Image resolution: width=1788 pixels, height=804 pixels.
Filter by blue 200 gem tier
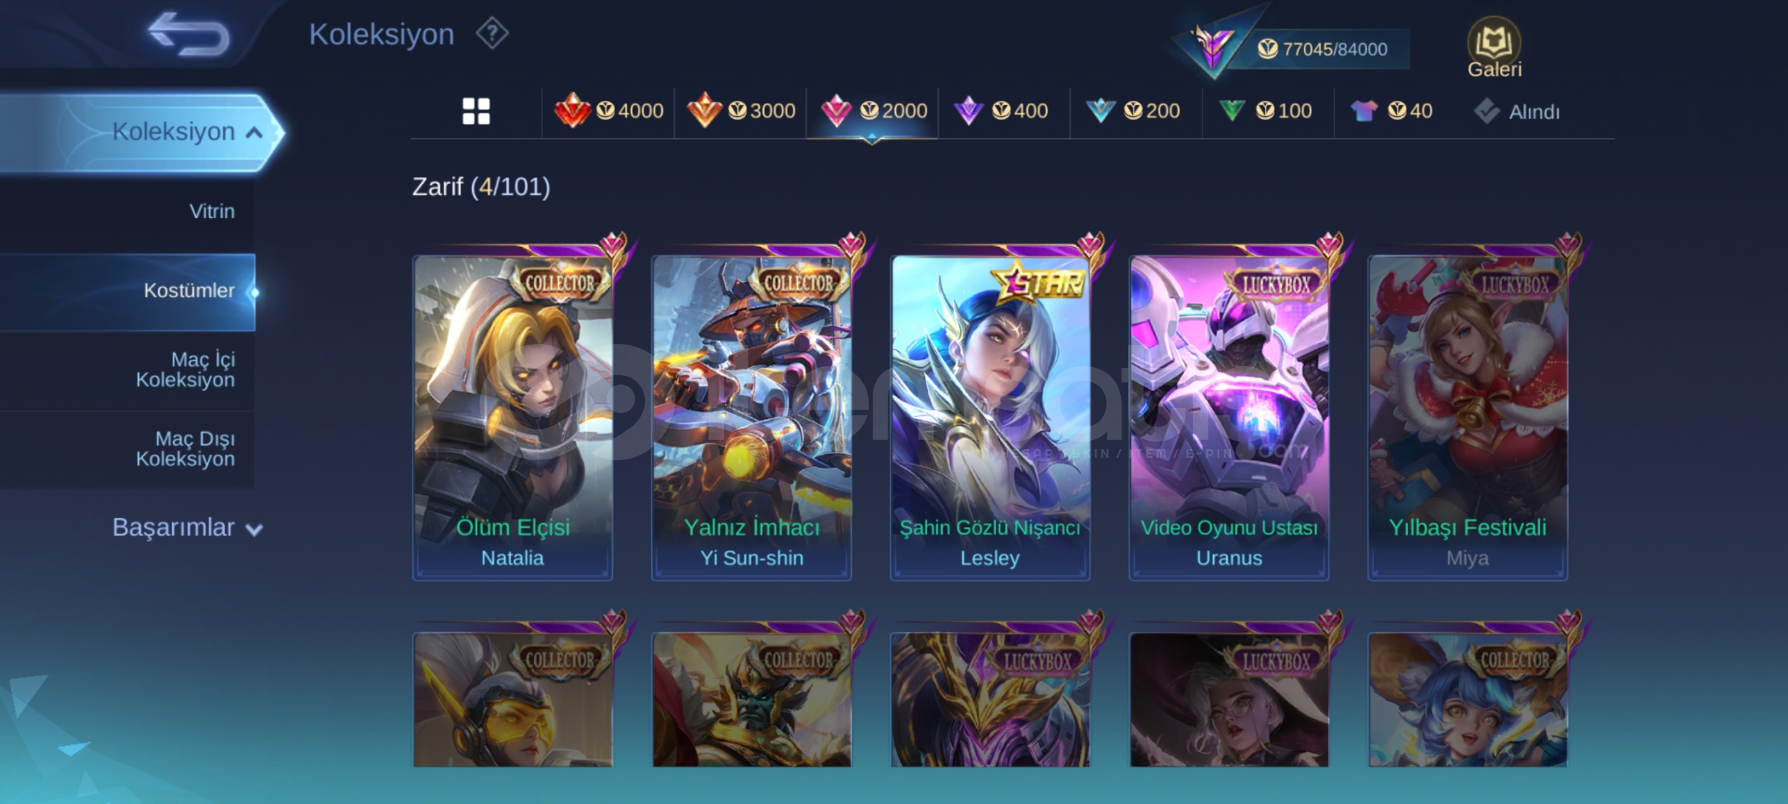(x=1133, y=111)
